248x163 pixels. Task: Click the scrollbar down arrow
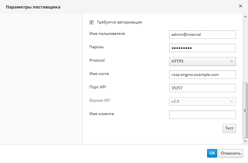pos(245,141)
